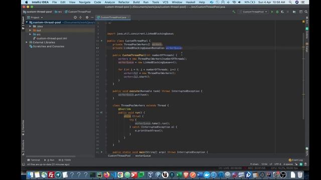This screenshot has width=321, height=180.
Task: Open Google Chrome from the Dock
Action: pos(120,175)
